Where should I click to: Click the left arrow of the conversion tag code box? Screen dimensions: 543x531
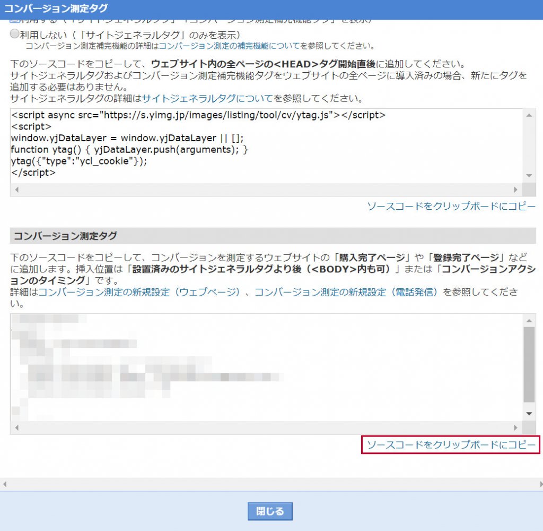tap(16, 427)
